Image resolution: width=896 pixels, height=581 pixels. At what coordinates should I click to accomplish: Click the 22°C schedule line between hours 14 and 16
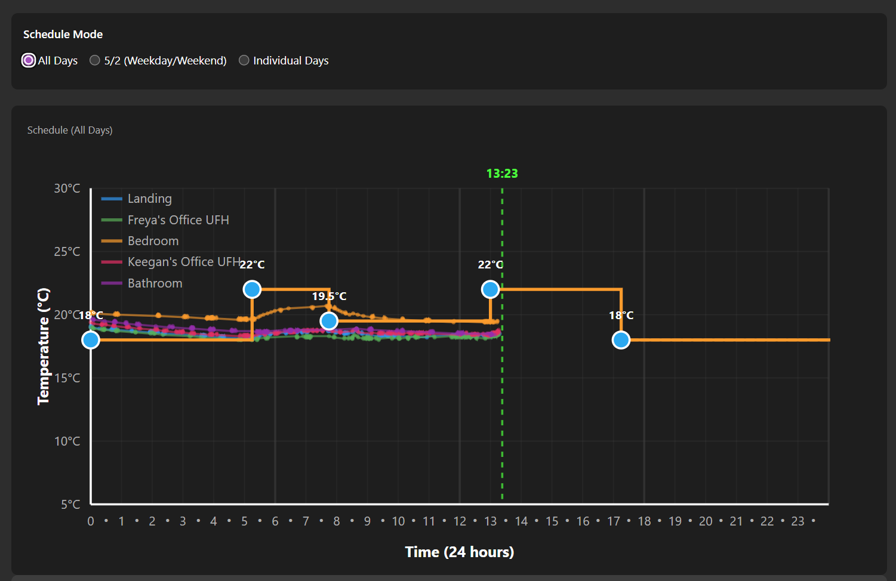point(552,289)
